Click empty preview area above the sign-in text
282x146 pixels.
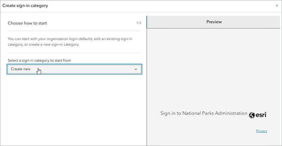pyautogui.click(x=214, y=66)
